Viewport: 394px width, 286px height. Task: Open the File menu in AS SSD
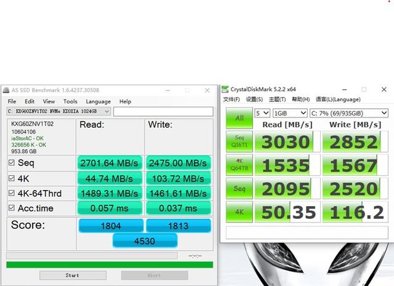tap(12, 101)
